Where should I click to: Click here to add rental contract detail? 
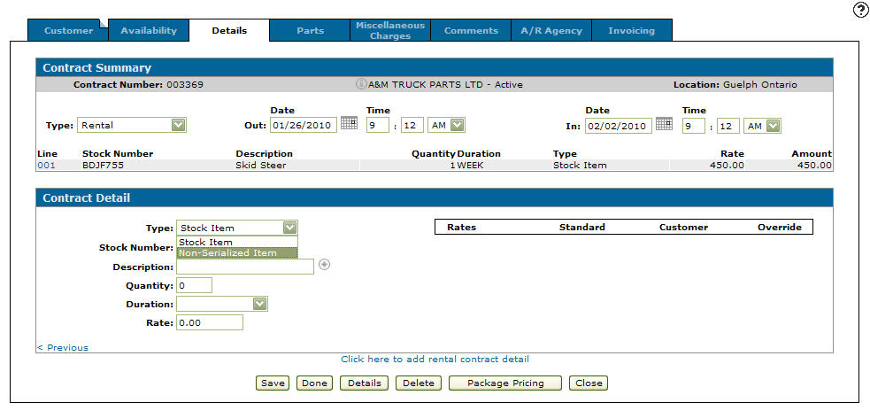(435, 360)
